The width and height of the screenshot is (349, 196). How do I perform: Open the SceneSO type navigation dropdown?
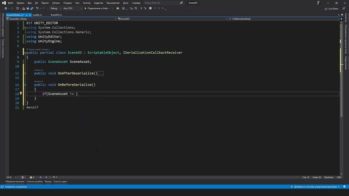[173, 19]
